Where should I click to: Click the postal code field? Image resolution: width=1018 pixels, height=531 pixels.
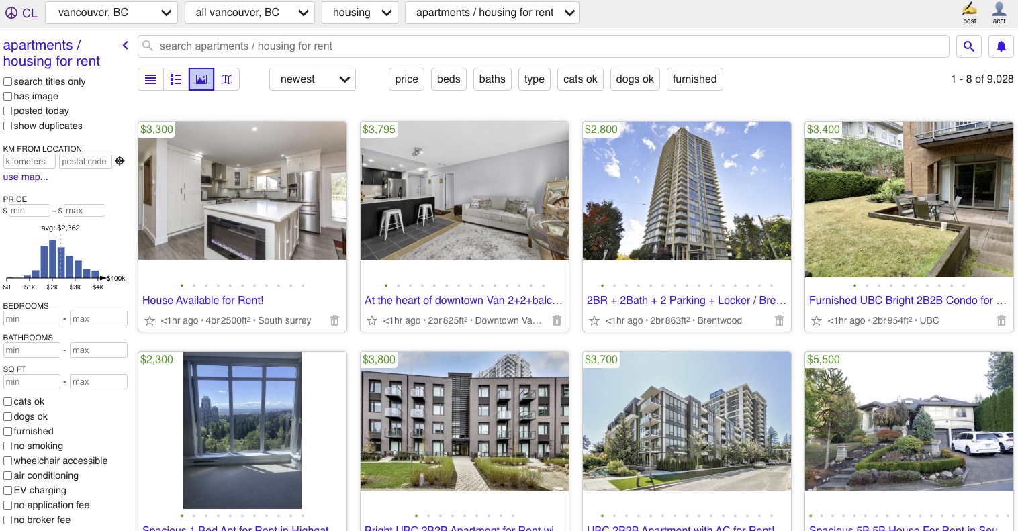pyautogui.click(x=85, y=162)
